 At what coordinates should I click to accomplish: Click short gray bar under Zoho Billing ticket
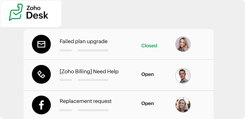point(66,80)
